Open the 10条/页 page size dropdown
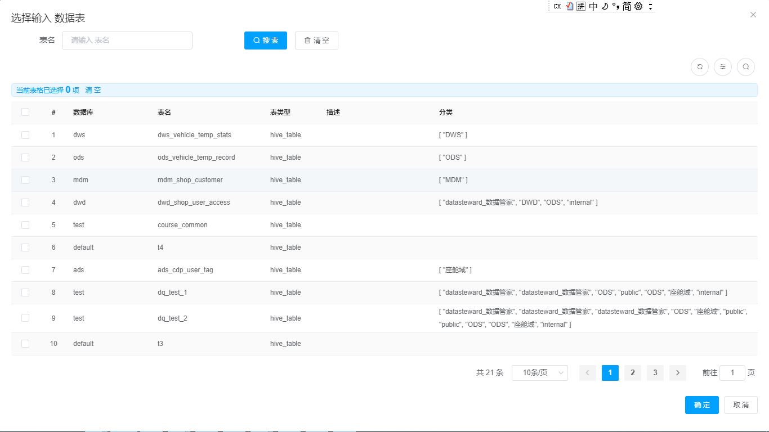Image resolution: width=769 pixels, height=432 pixels. tap(539, 372)
